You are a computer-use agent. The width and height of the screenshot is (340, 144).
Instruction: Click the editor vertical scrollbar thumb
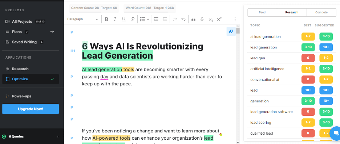tap(238, 30)
